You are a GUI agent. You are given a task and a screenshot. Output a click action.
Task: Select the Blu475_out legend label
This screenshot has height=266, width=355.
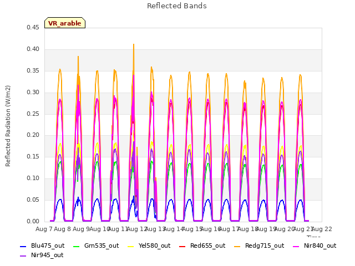pyautogui.click(x=48, y=245)
